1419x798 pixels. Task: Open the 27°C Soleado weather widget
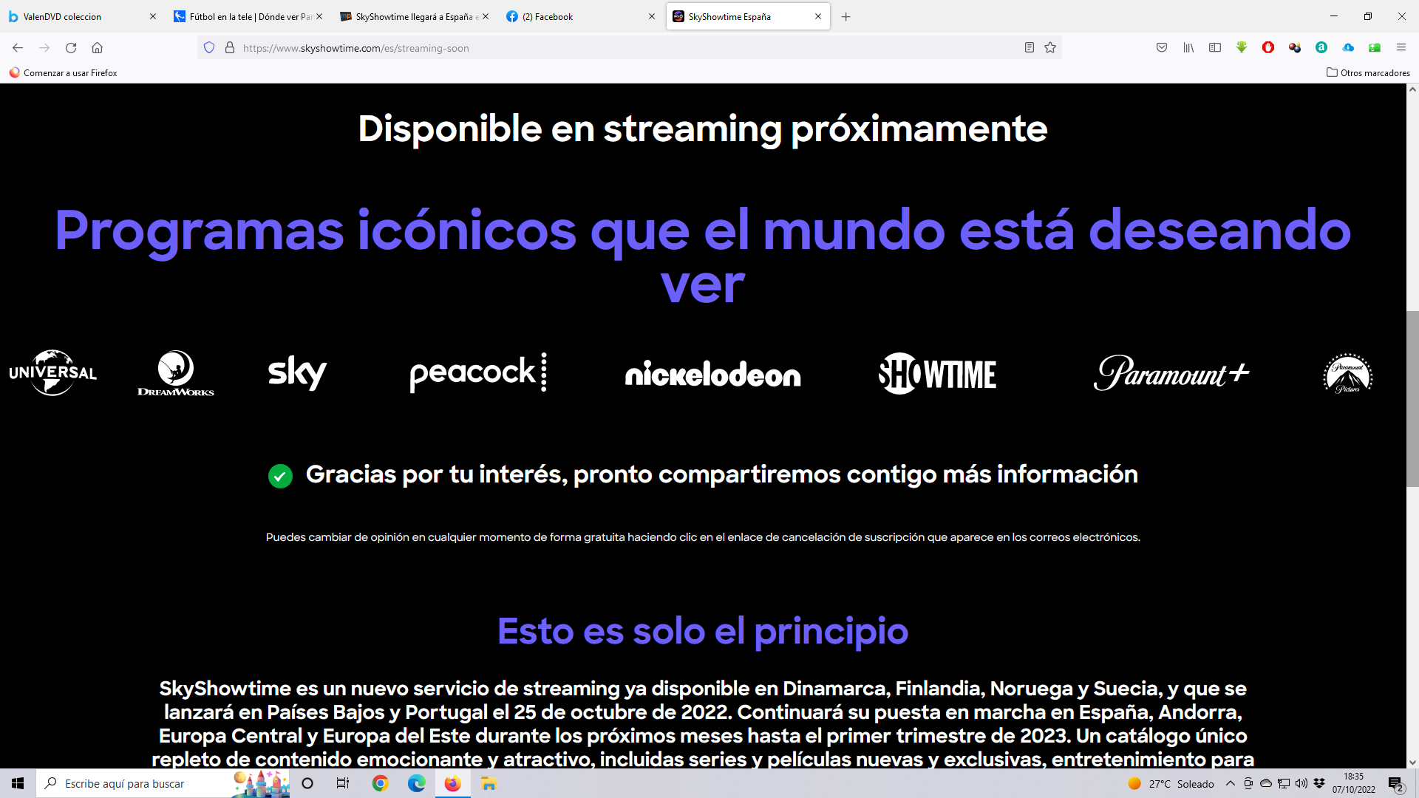pyautogui.click(x=1171, y=784)
